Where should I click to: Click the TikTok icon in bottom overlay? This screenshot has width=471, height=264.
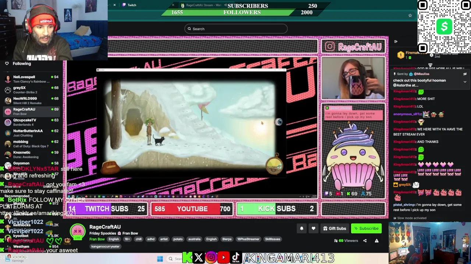[x=236, y=258]
